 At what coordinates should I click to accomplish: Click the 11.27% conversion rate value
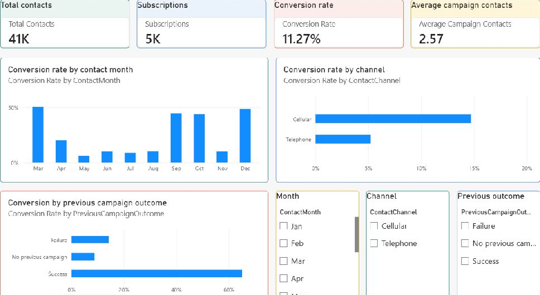301,39
